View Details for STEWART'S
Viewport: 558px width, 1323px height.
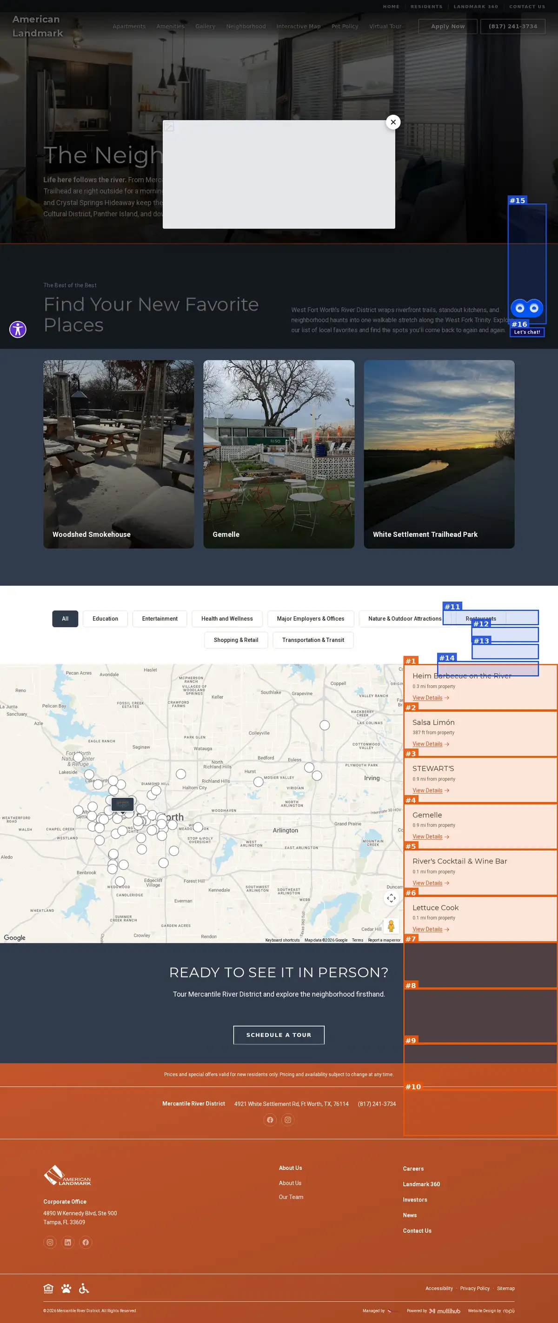431,790
